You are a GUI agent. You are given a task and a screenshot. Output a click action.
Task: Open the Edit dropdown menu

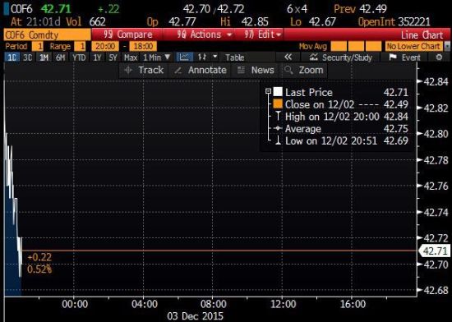click(262, 34)
